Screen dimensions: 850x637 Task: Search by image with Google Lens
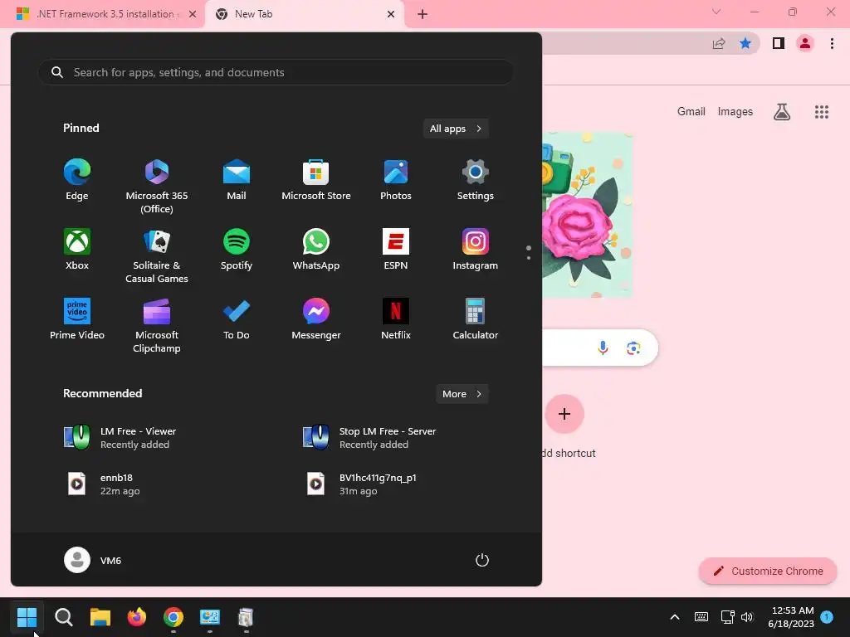(x=633, y=348)
